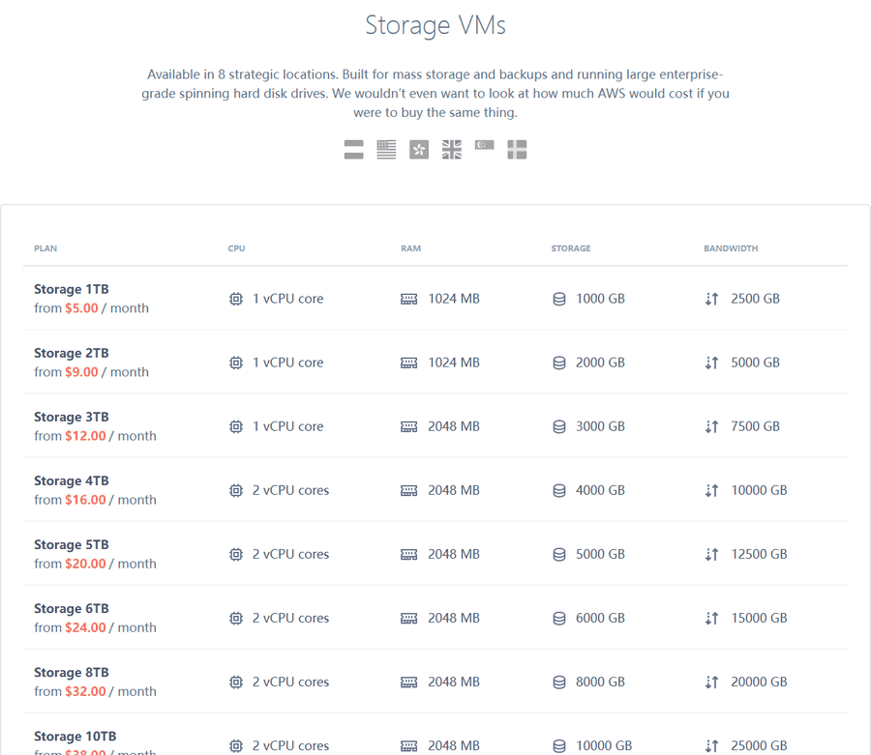The width and height of the screenshot is (871, 755).
Task: Select the United States flag icon
Action: point(386,150)
